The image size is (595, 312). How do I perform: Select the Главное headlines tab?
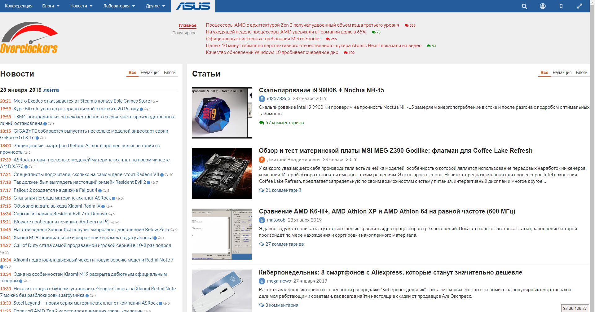coord(187,25)
